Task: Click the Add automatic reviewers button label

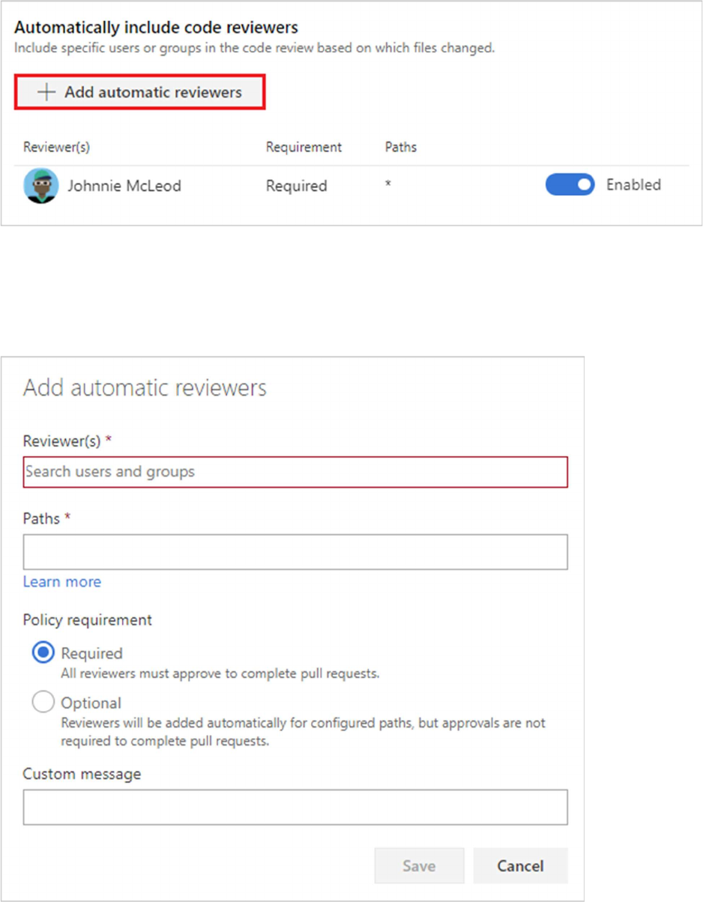Action: [x=153, y=93]
